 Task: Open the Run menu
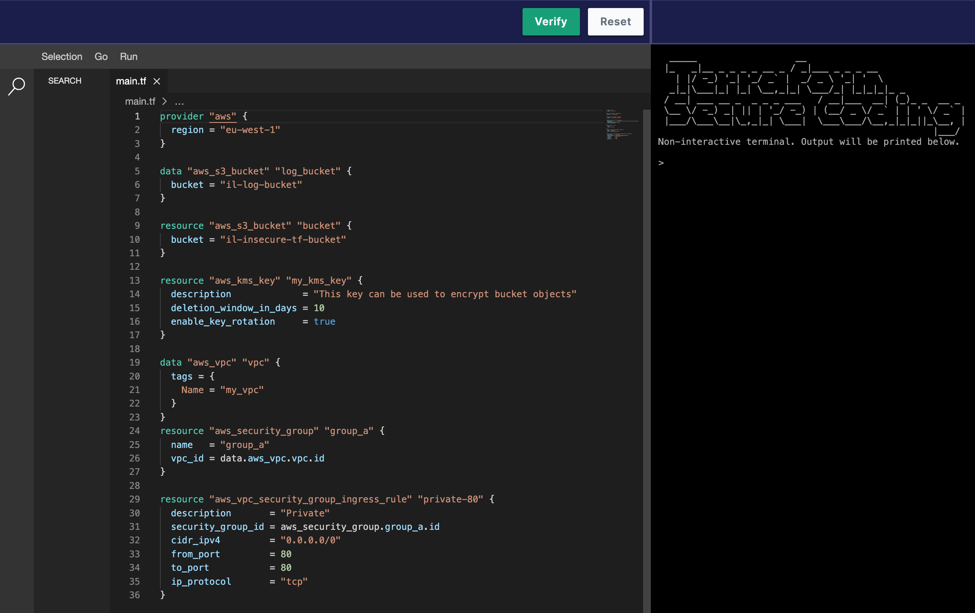(x=128, y=57)
